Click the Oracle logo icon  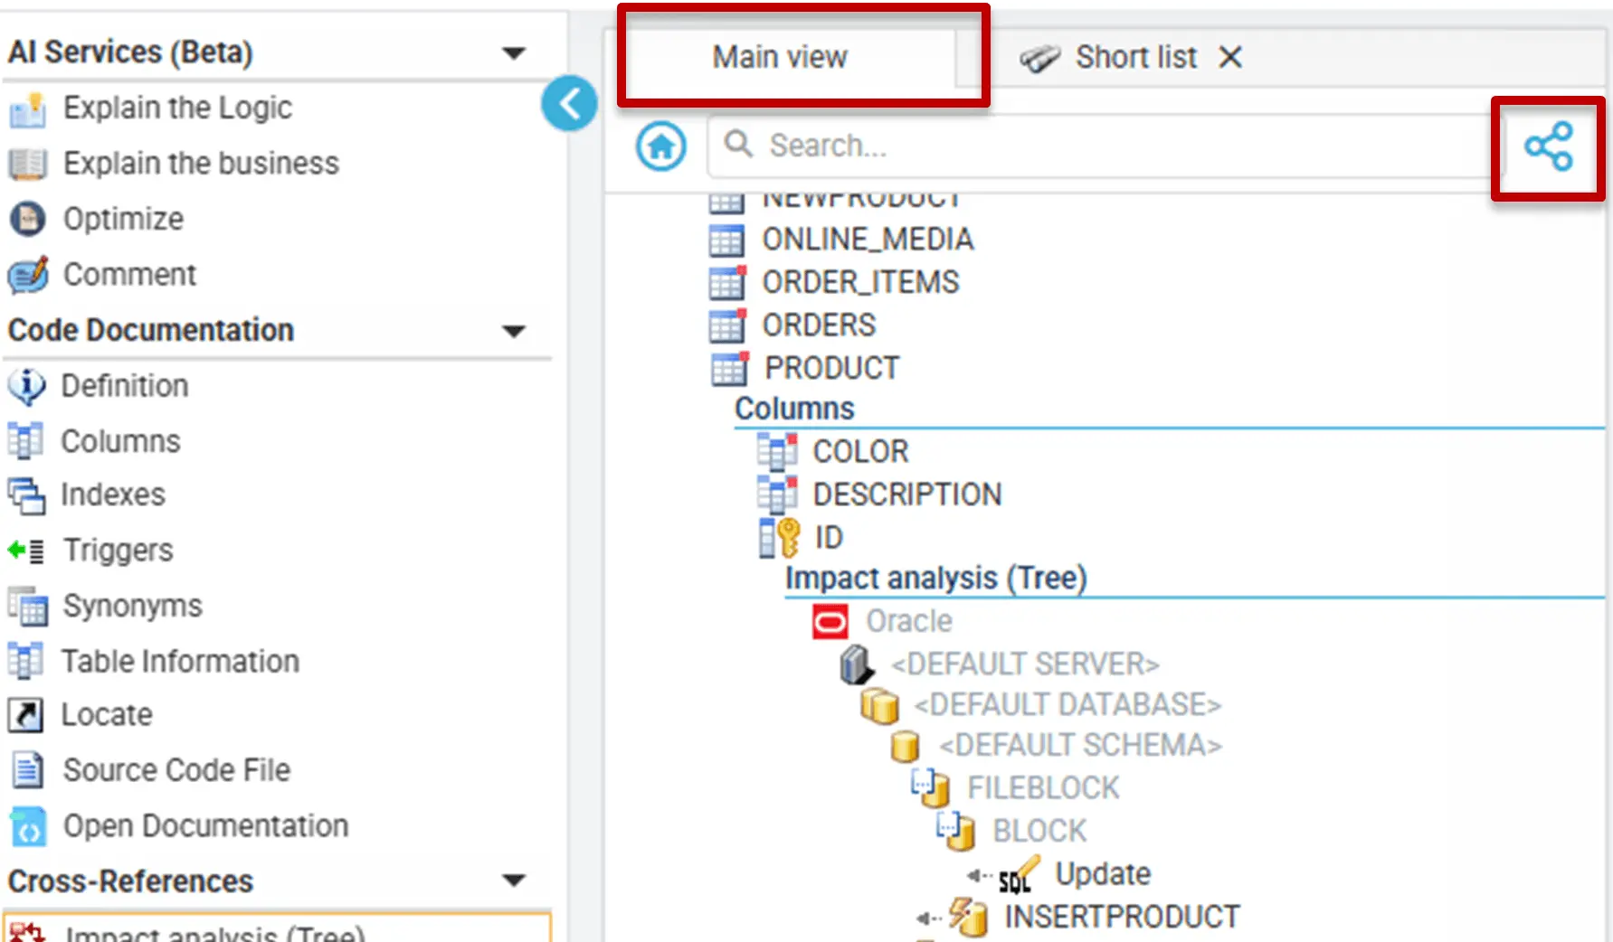[x=830, y=622]
